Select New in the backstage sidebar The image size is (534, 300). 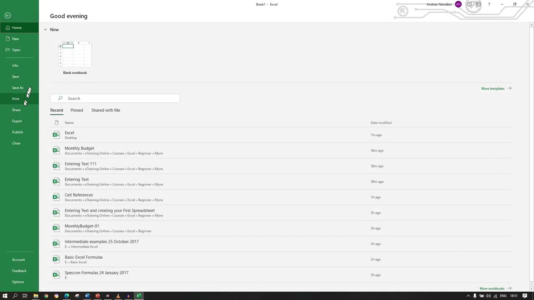click(x=19, y=39)
